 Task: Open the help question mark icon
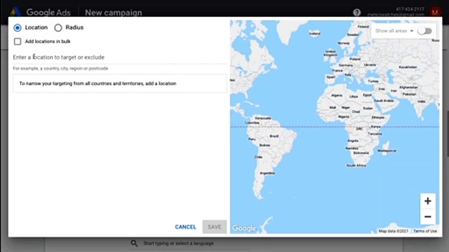357,13
